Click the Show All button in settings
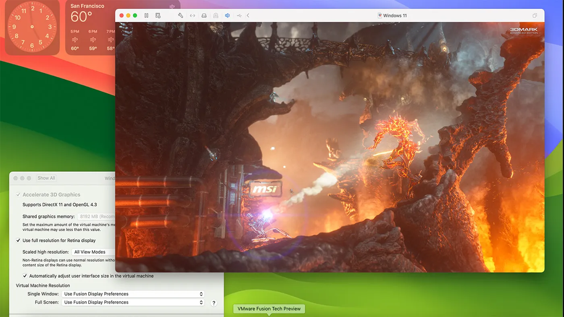This screenshot has height=317, width=564. pyautogui.click(x=46, y=178)
